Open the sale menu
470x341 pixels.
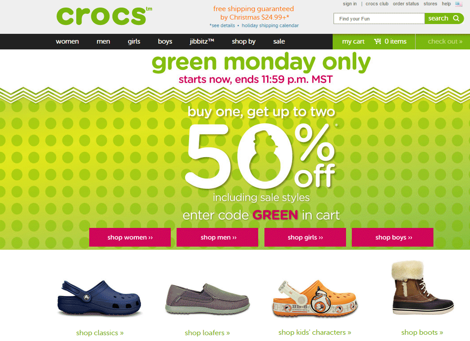point(279,41)
